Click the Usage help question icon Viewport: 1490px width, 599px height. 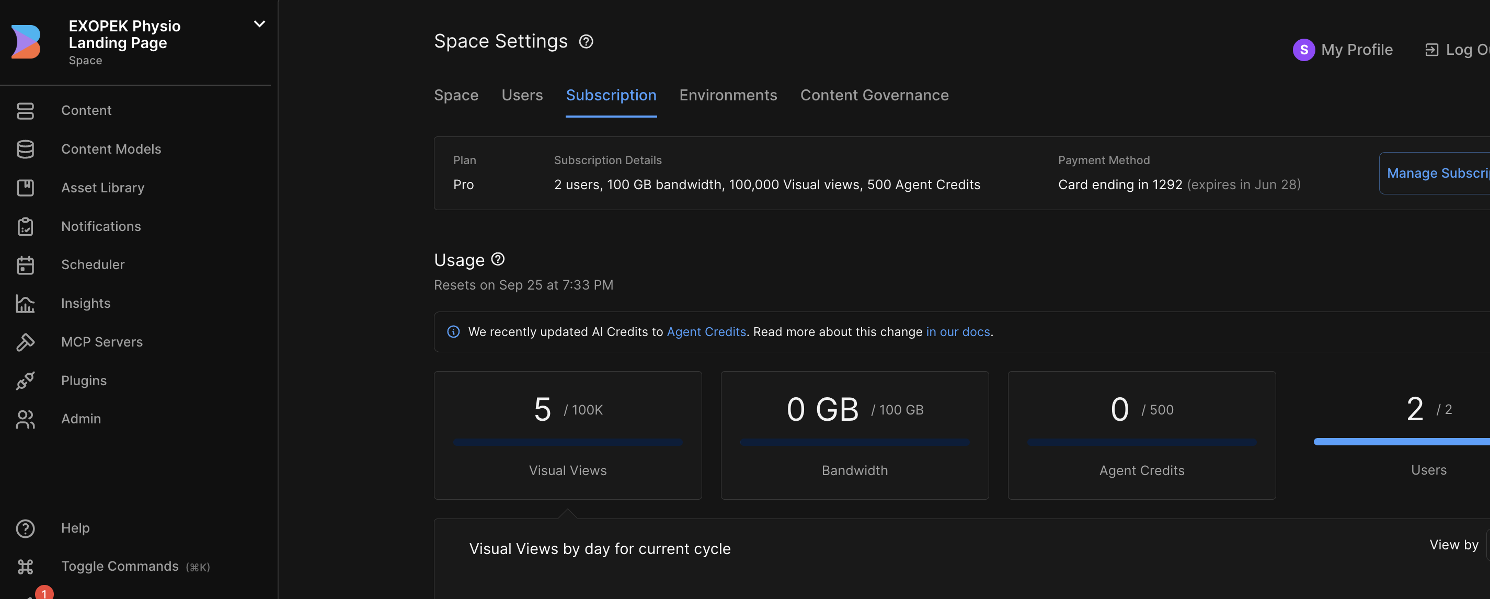click(x=497, y=259)
